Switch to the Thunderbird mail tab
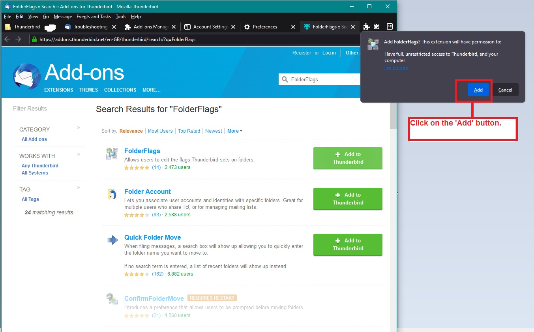Screen dimensions: 534x332 tap(31, 27)
